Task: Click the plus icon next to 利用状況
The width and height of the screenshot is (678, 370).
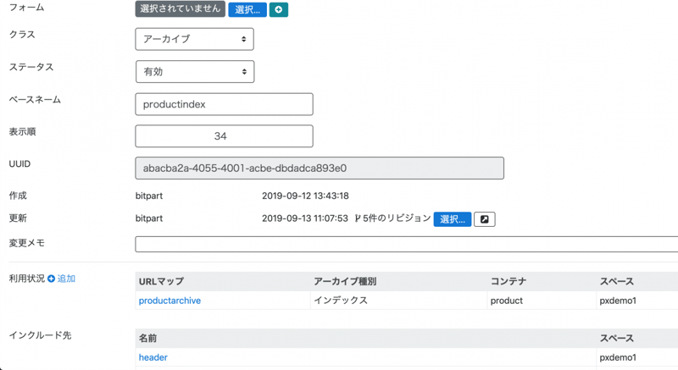Action: (x=51, y=279)
